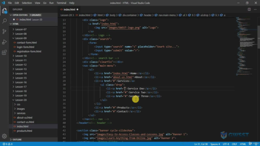
Task: Click the split editor icon
Action: [249, 9]
